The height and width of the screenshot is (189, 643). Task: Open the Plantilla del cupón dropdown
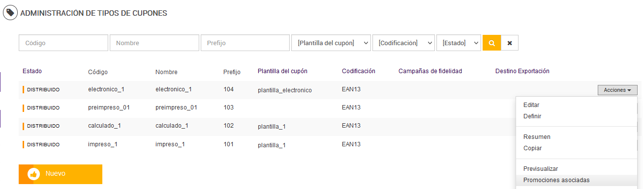[x=331, y=43]
